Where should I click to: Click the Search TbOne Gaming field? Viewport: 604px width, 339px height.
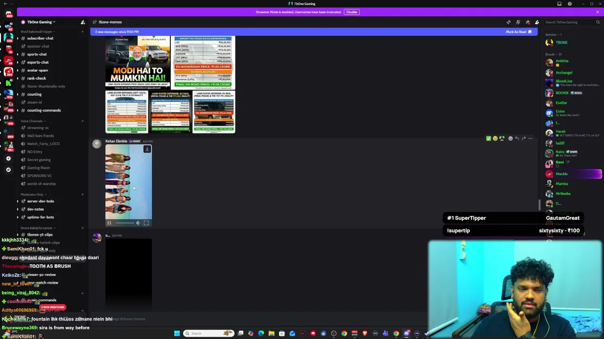coord(572,22)
